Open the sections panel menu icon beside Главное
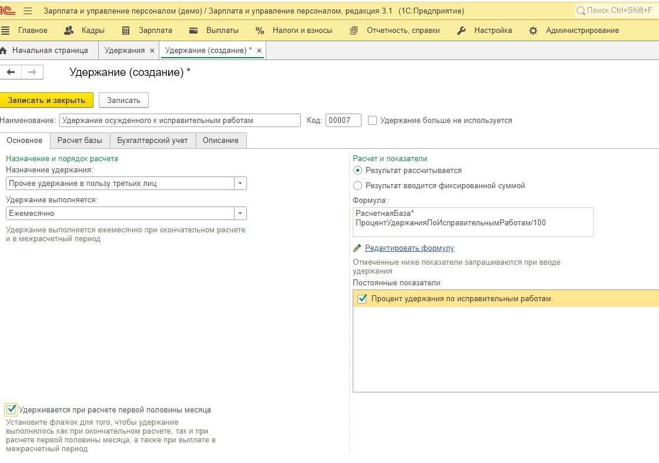 pyautogui.click(x=5, y=30)
